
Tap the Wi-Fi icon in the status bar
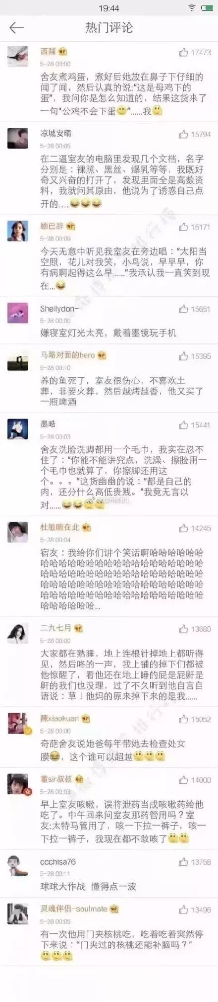[x=191, y=8]
